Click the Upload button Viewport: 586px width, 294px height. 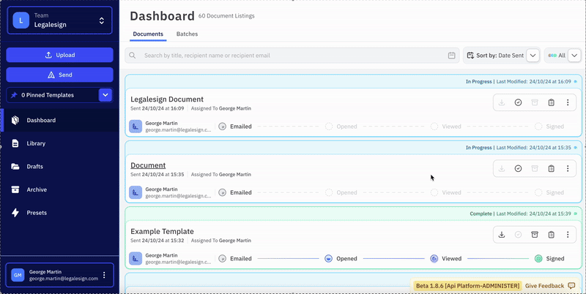(59, 55)
